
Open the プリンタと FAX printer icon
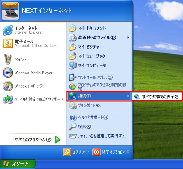(72, 105)
